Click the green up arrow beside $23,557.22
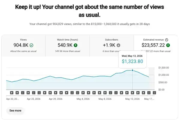180x122 pixels. (168, 45)
